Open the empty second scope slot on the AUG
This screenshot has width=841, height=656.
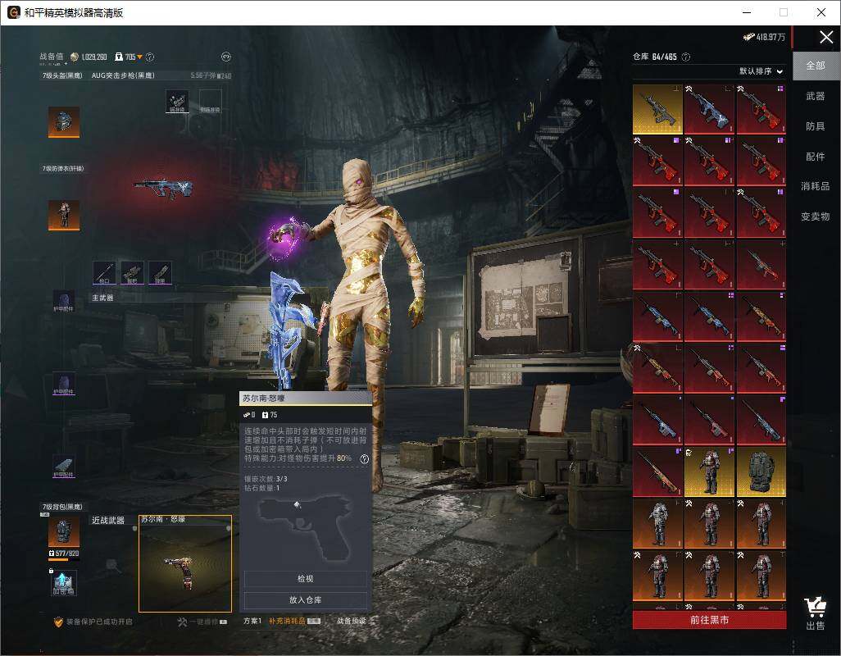point(210,102)
